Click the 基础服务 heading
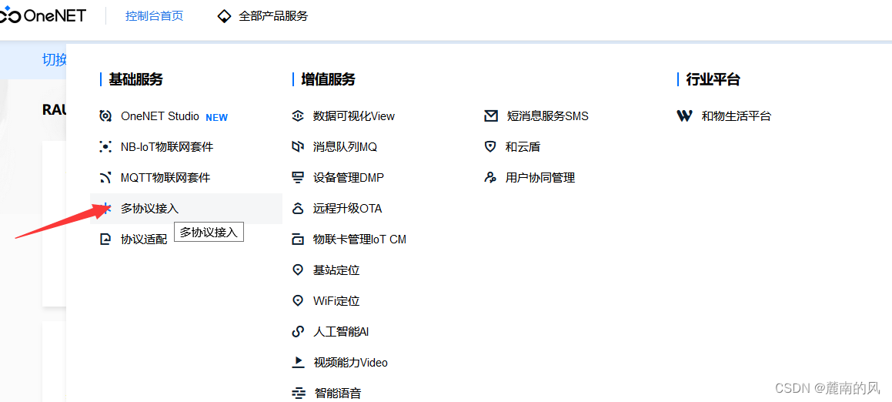Screen dimensions: 892x402 136,79
